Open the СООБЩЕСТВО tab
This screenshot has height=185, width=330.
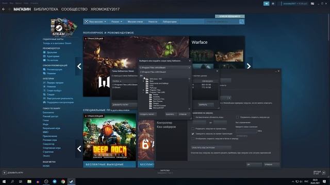74,9
